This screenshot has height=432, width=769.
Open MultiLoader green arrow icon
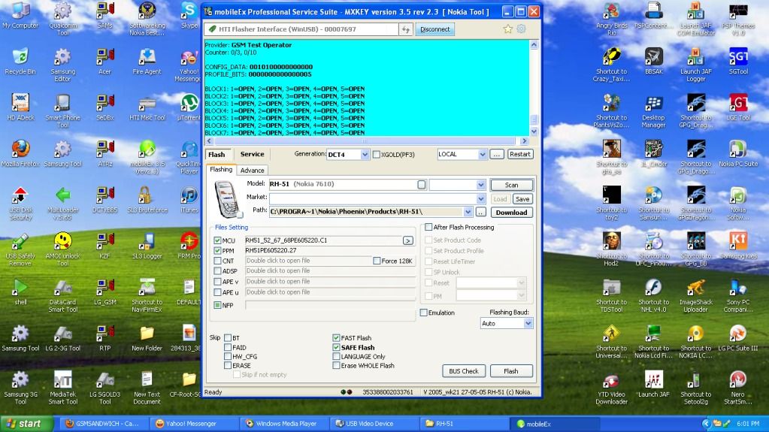click(x=63, y=203)
